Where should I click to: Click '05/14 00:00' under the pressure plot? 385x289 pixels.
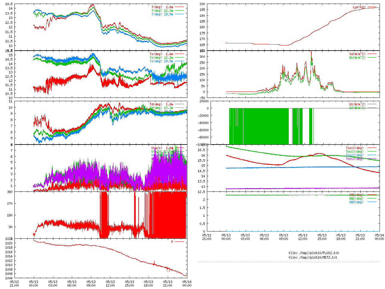(x=187, y=284)
